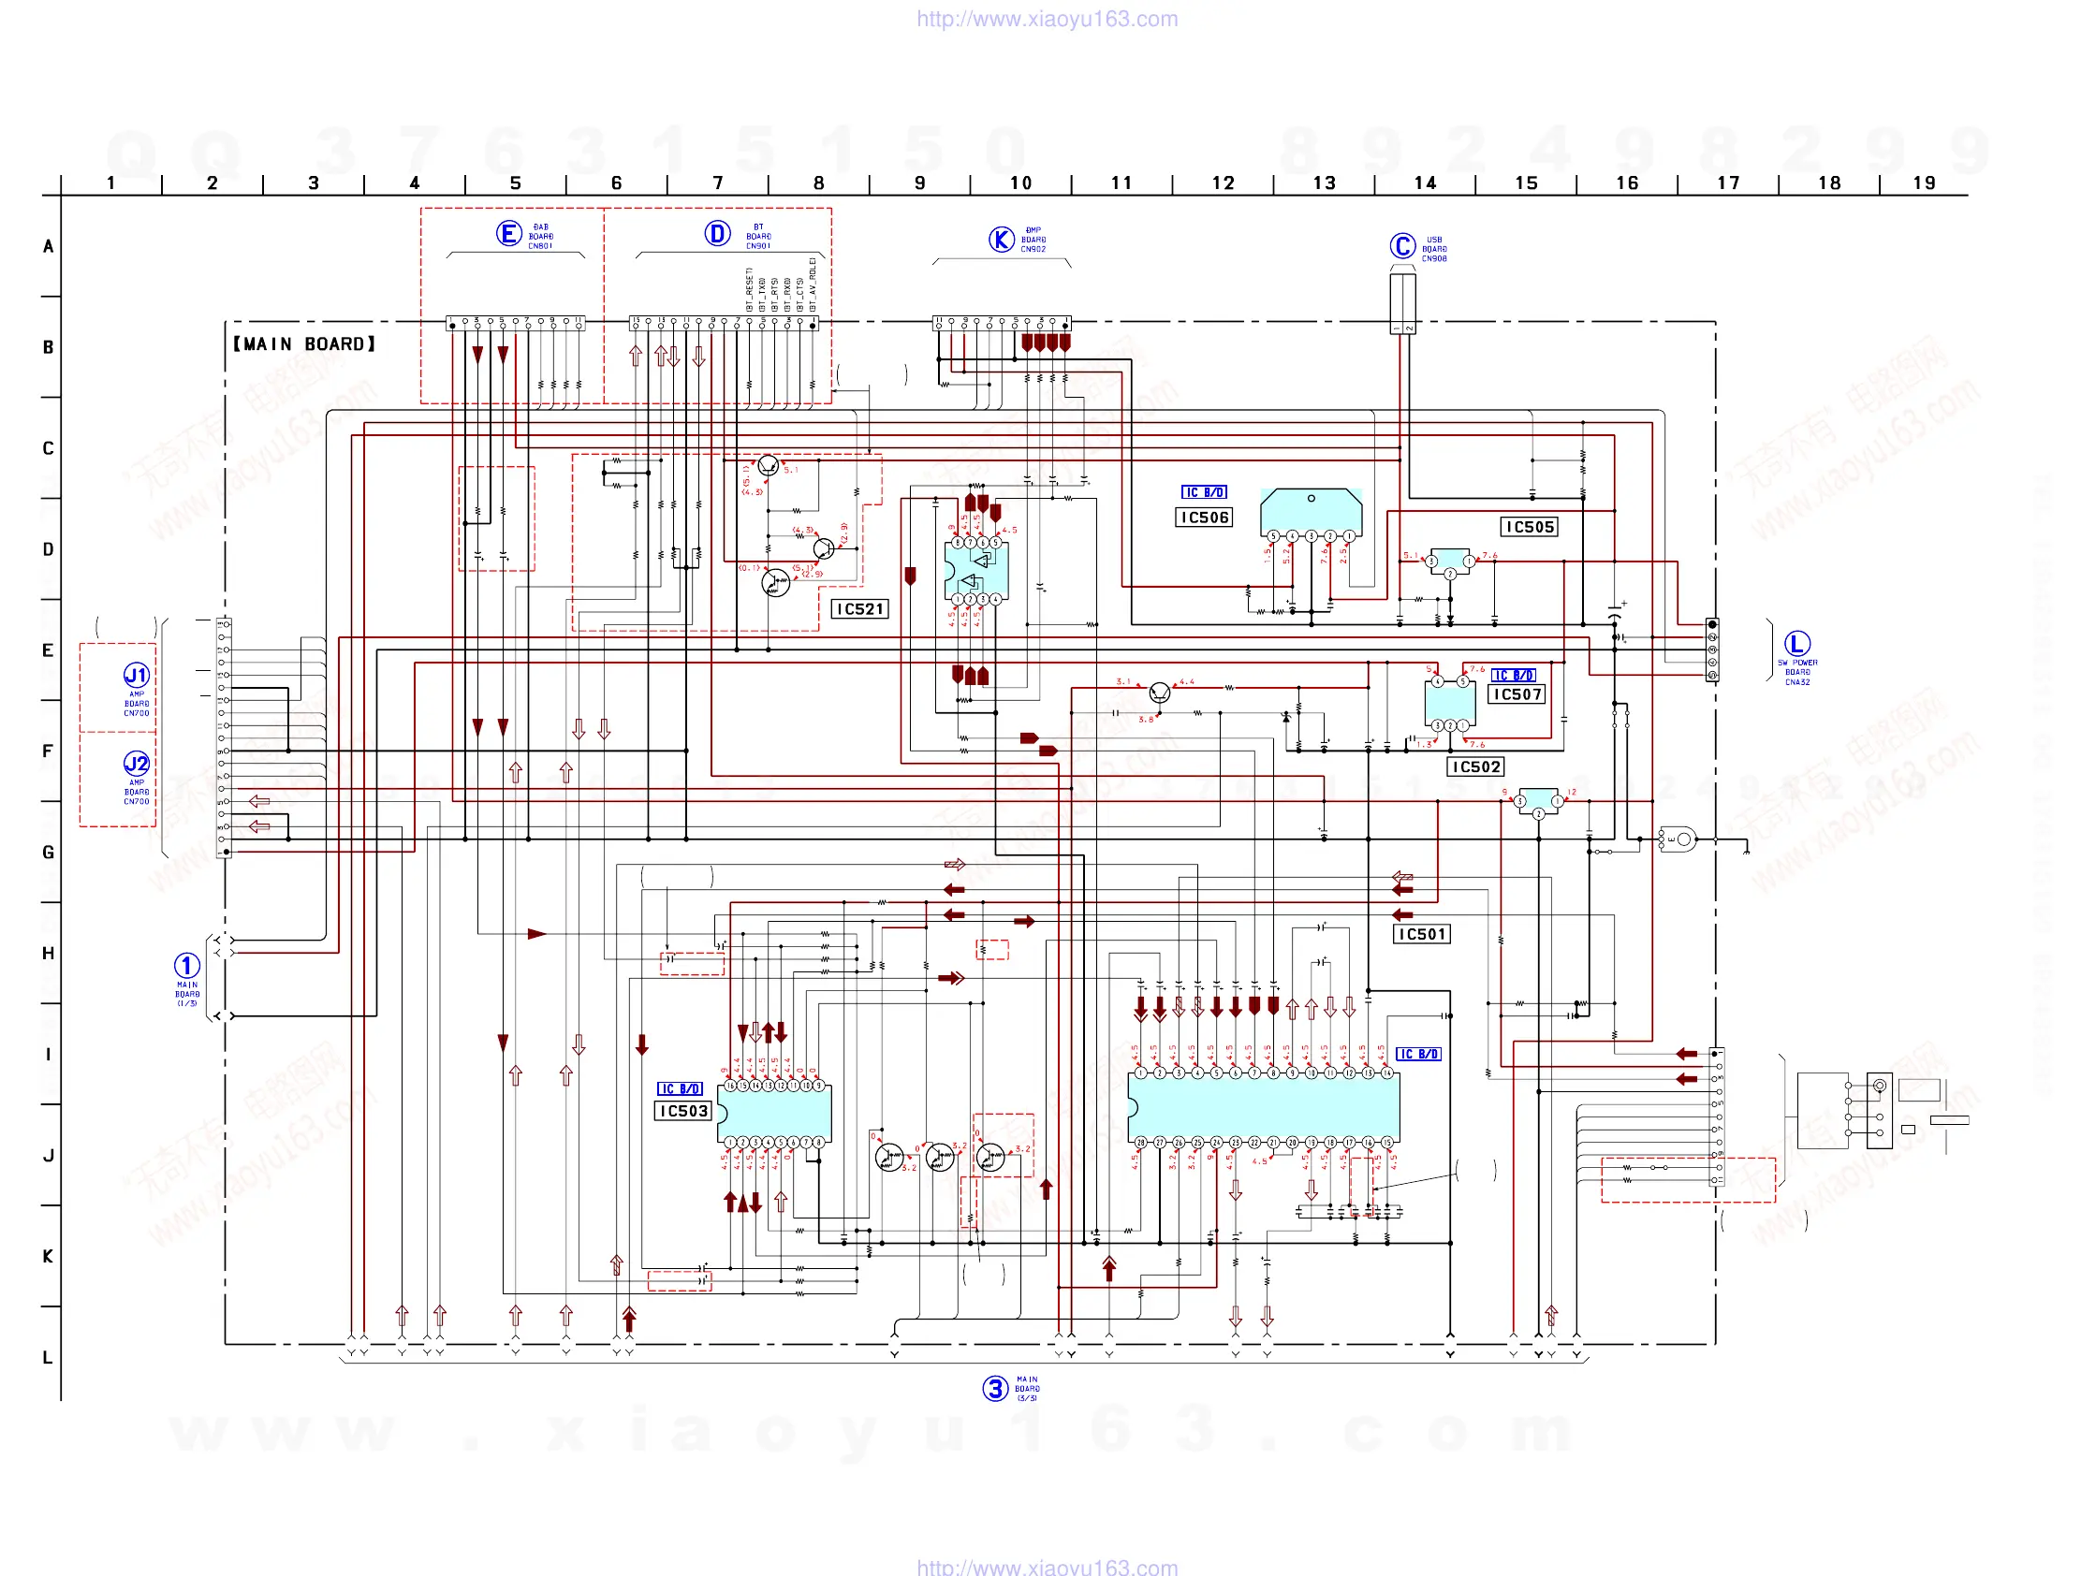The width and height of the screenshot is (2096, 1576).
Task: Click grid column heading 1
Action: click(x=110, y=182)
